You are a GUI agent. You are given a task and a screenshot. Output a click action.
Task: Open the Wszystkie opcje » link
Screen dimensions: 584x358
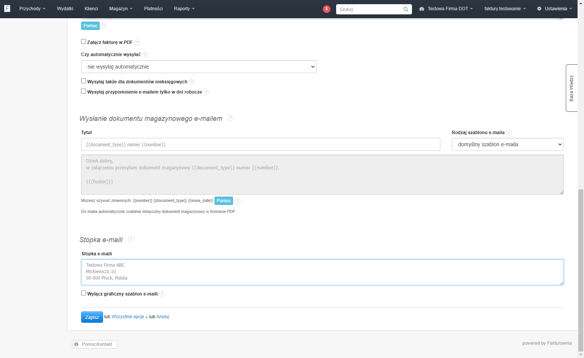click(x=130, y=317)
